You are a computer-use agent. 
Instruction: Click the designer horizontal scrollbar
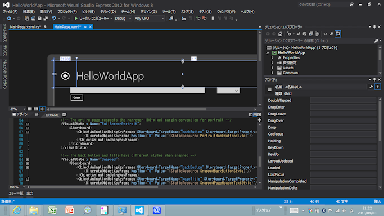pyautogui.click(x=128, y=109)
